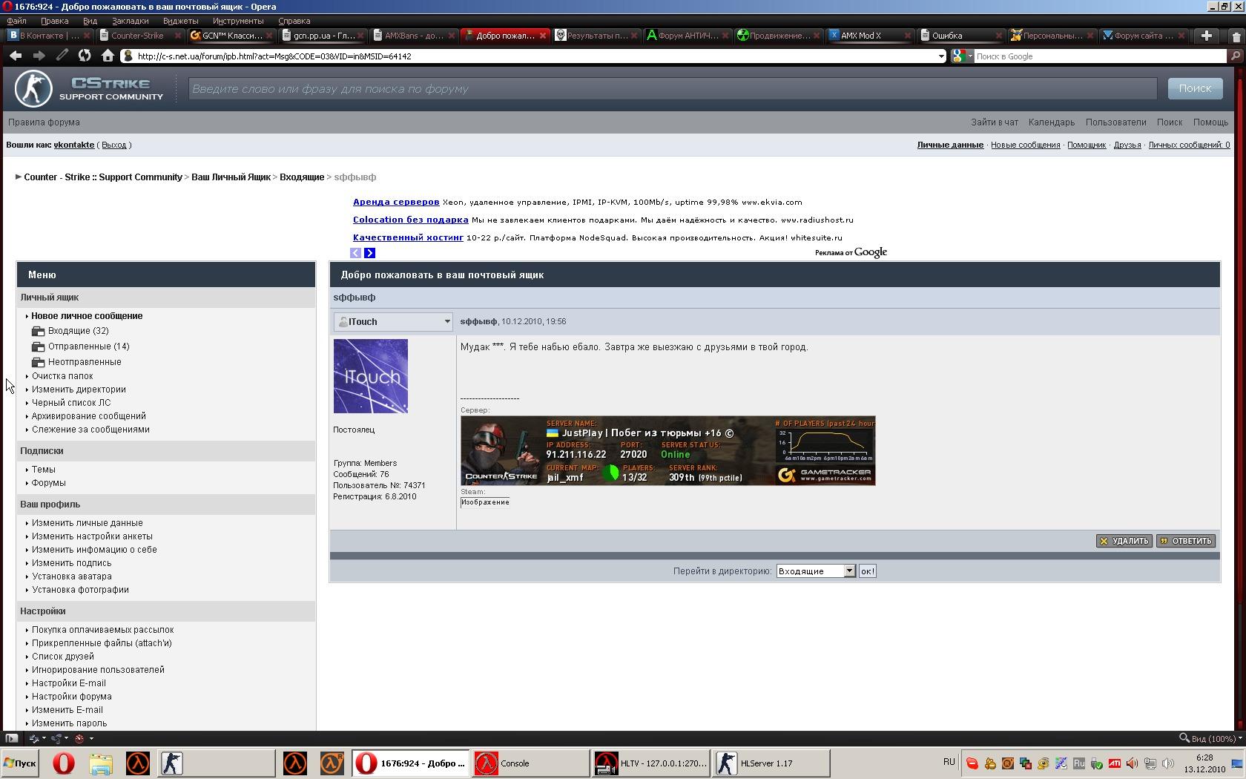Go to the home page icon
Screen dimensions: 1246x779
coord(108,56)
